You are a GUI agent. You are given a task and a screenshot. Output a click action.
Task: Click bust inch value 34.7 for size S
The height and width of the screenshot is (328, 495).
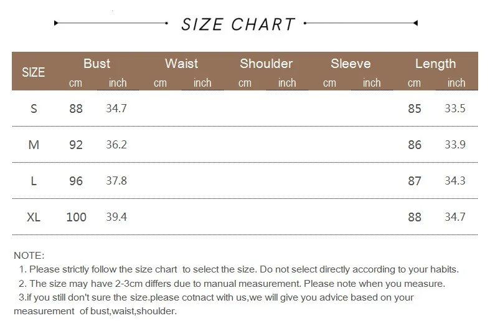pyautogui.click(x=116, y=109)
